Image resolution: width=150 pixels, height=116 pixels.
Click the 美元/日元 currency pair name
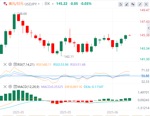(x=16, y=4)
